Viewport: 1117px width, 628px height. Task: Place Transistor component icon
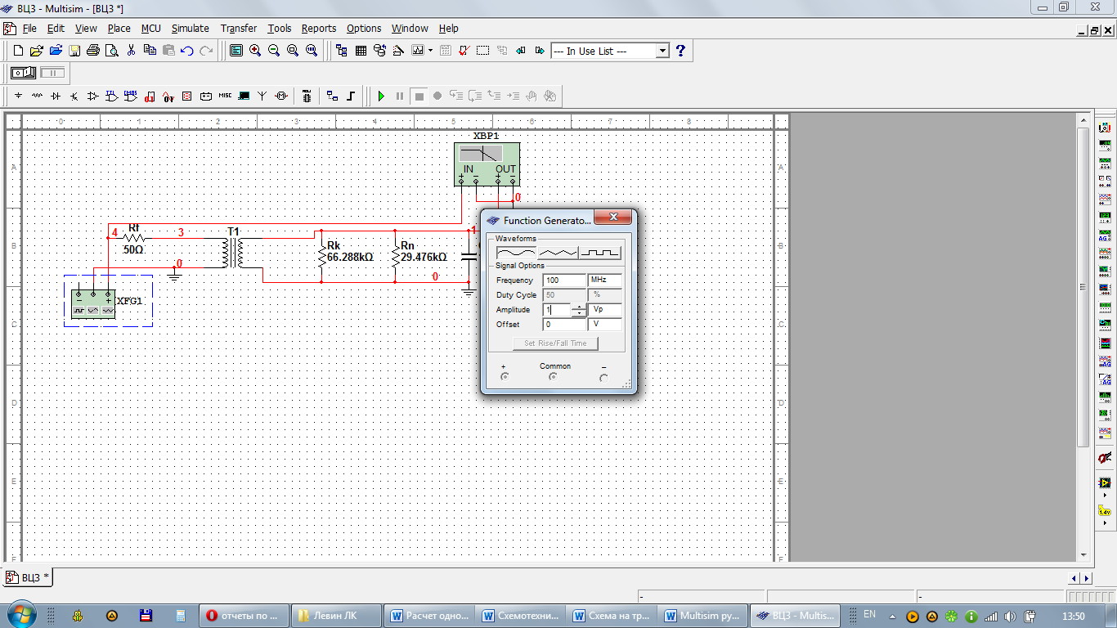point(74,96)
